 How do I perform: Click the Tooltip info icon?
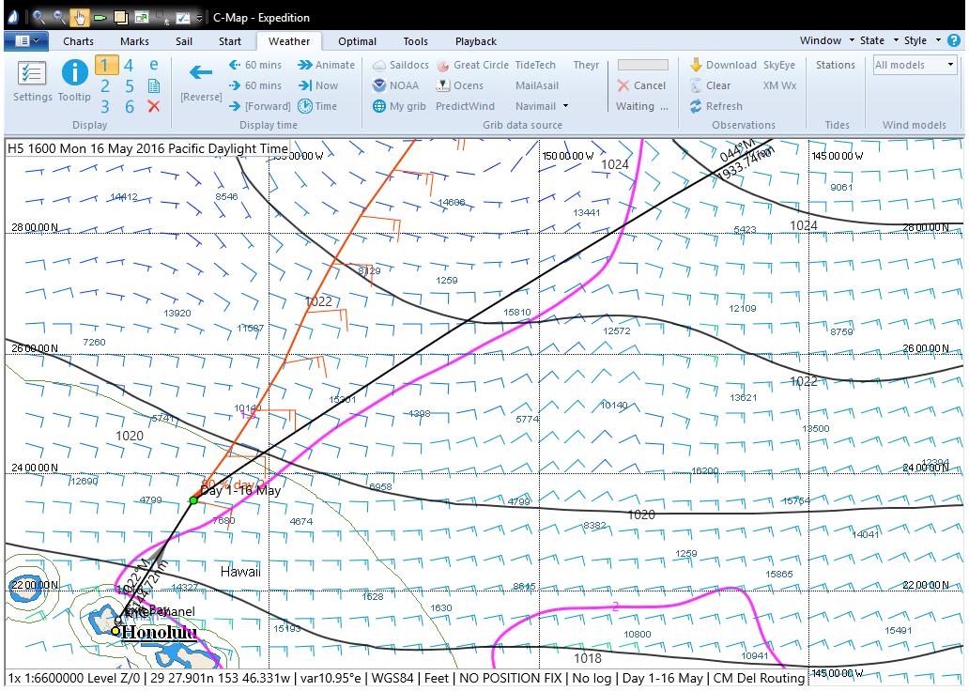click(74, 73)
